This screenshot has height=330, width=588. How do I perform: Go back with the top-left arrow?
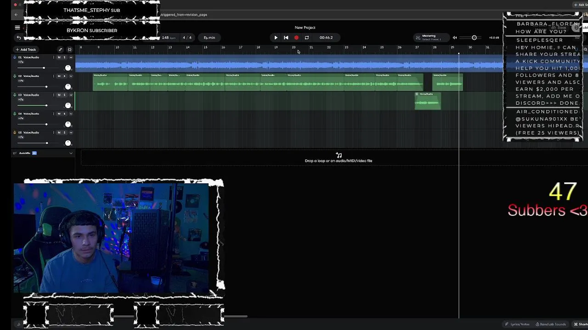click(x=16, y=15)
